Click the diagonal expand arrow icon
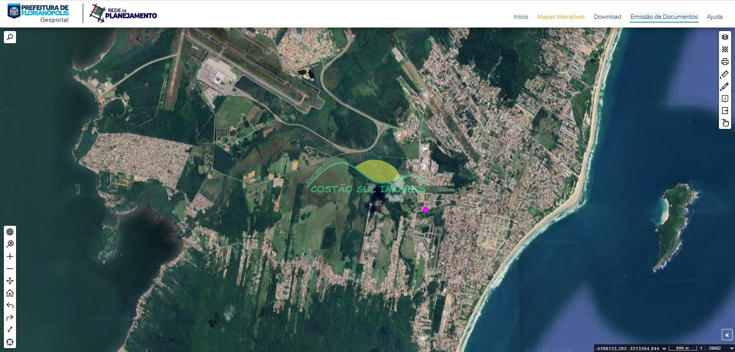Screen dimensions: 735x352 tap(10, 329)
